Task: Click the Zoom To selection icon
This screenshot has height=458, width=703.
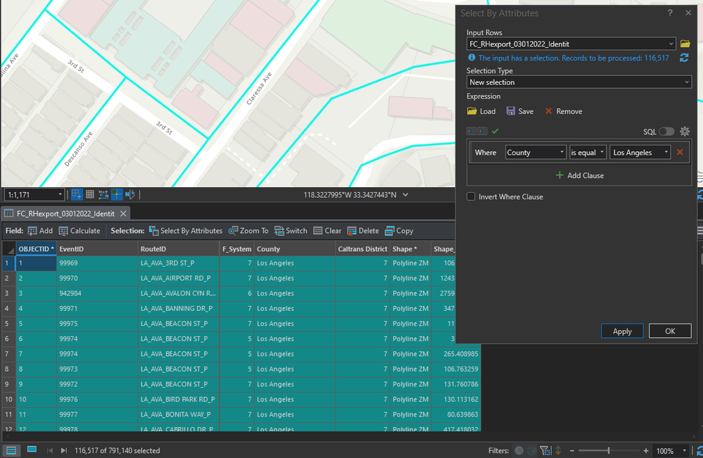Action: (x=234, y=231)
